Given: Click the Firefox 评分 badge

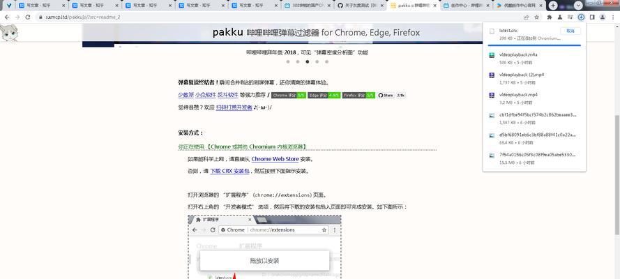Looking at the screenshot, I should tap(358, 96).
